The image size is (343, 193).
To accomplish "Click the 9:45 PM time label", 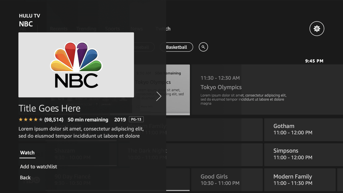I will pos(314,61).
